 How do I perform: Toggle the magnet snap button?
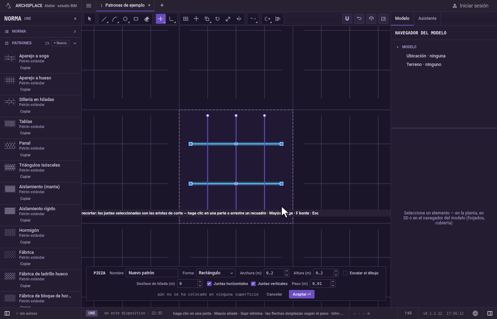[347, 18]
